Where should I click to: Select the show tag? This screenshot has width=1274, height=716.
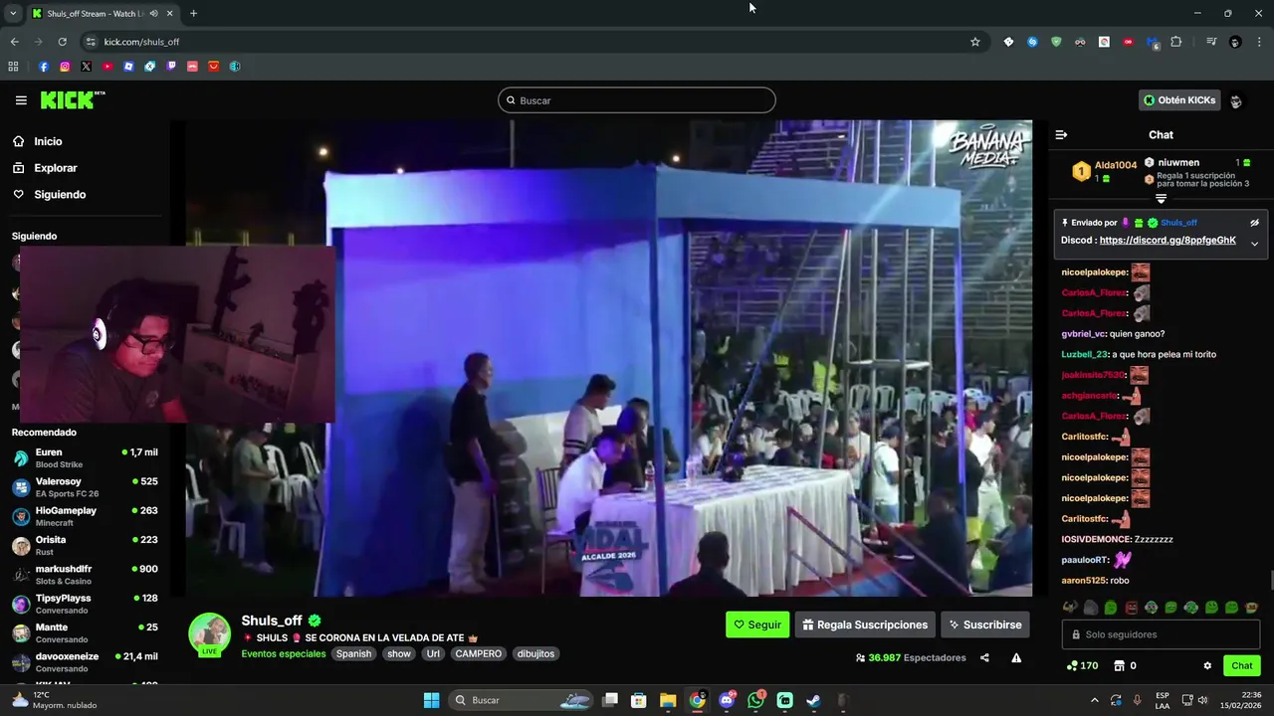[x=399, y=654]
